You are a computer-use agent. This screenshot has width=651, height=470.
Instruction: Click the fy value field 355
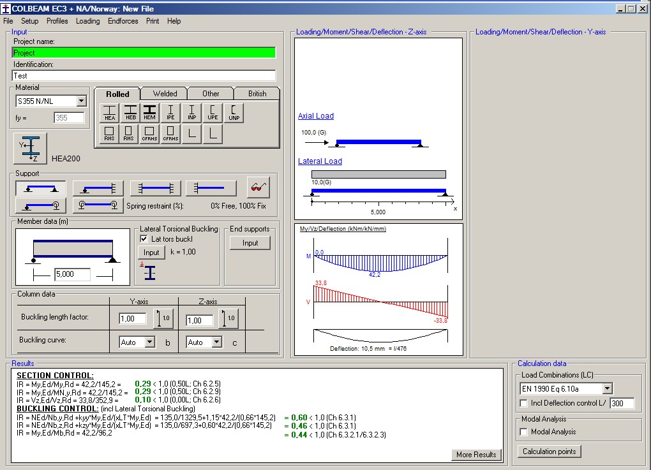pos(69,118)
